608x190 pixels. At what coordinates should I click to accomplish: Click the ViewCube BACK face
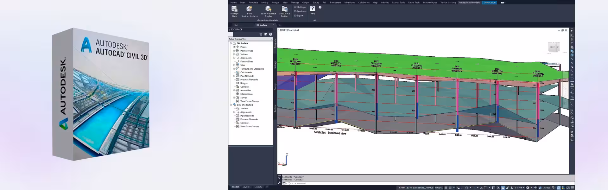coord(552,47)
